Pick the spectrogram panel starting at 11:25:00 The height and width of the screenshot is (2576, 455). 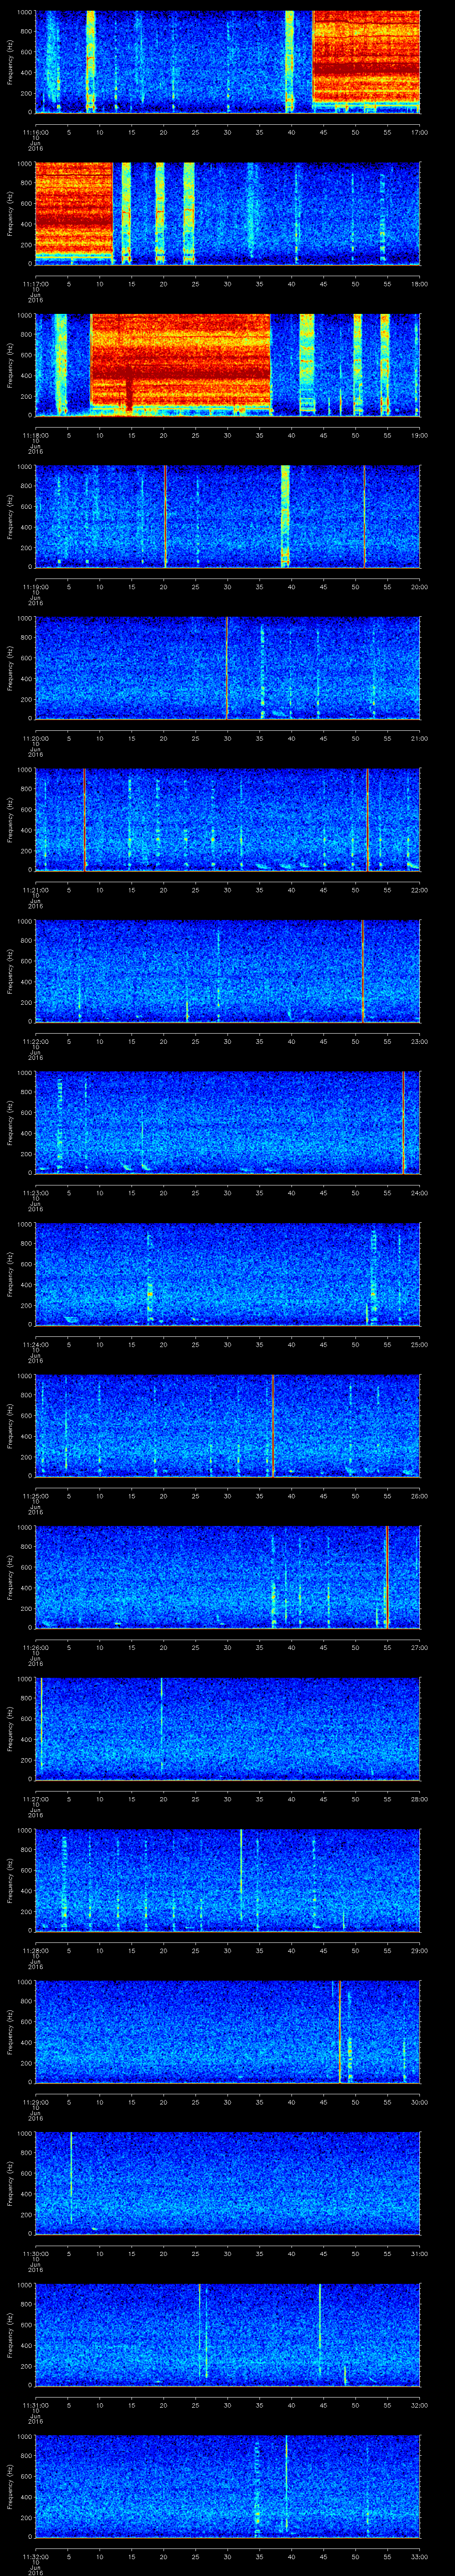click(227, 1425)
